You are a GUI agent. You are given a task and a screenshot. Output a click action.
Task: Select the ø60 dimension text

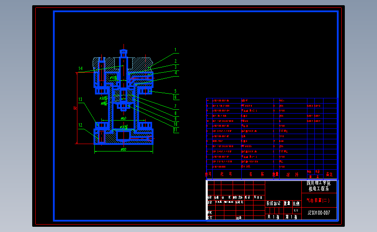click(x=123, y=118)
